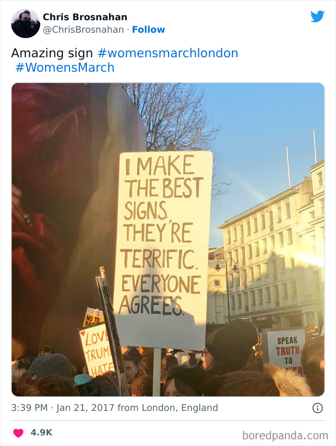The image size is (336, 446).
Task: Open the #WomensMarch hashtag
Action: click(x=65, y=67)
